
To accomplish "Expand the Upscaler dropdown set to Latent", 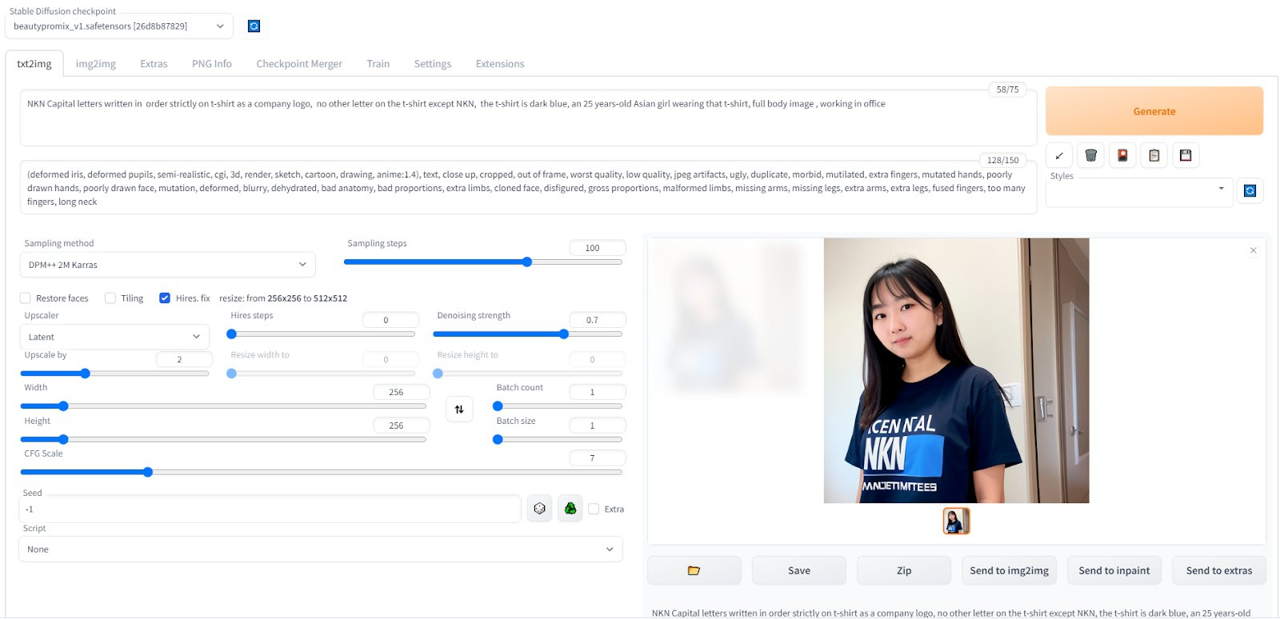I will click(x=114, y=337).
